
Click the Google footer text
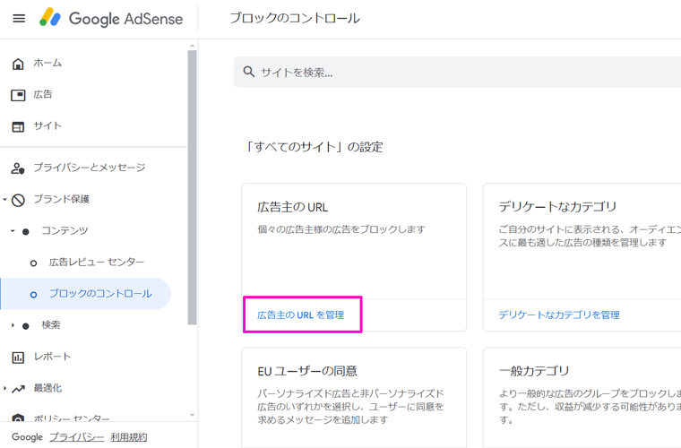27,437
